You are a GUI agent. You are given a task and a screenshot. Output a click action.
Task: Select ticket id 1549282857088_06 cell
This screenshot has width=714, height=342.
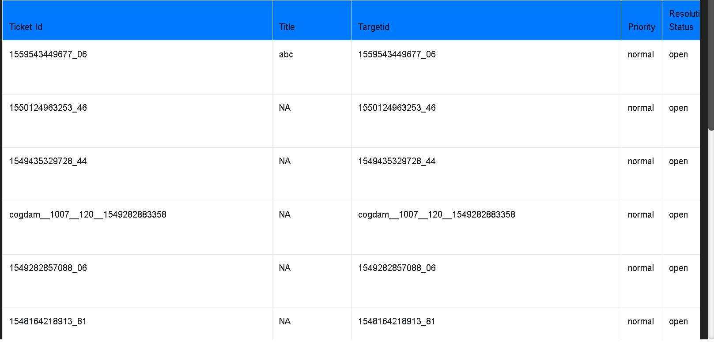pos(137,281)
